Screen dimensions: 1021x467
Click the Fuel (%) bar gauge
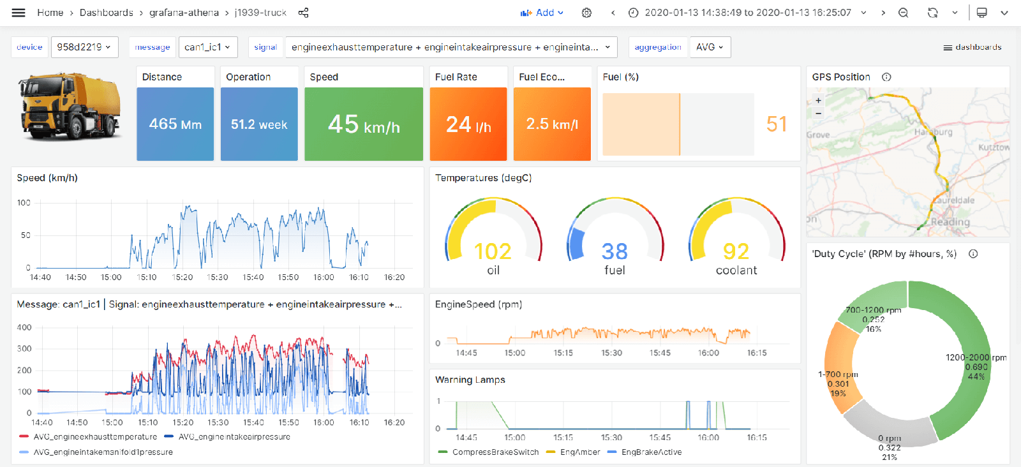pyautogui.click(x=678, y=124)
